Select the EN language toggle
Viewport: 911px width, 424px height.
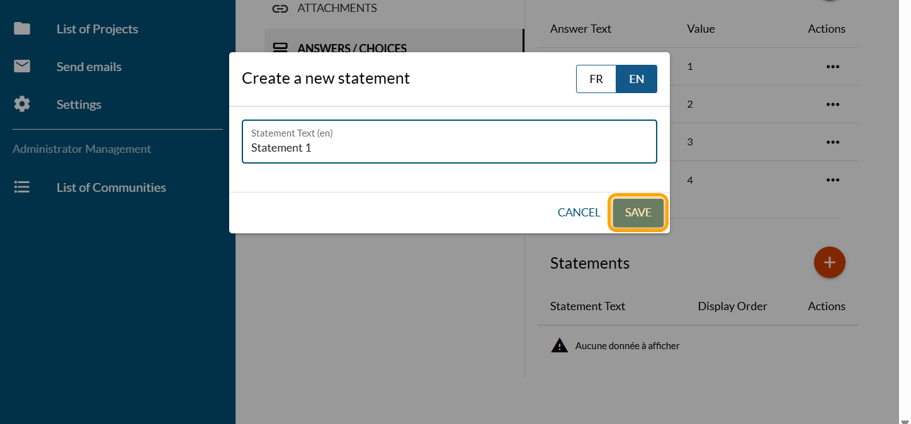(x=637, y=79)
